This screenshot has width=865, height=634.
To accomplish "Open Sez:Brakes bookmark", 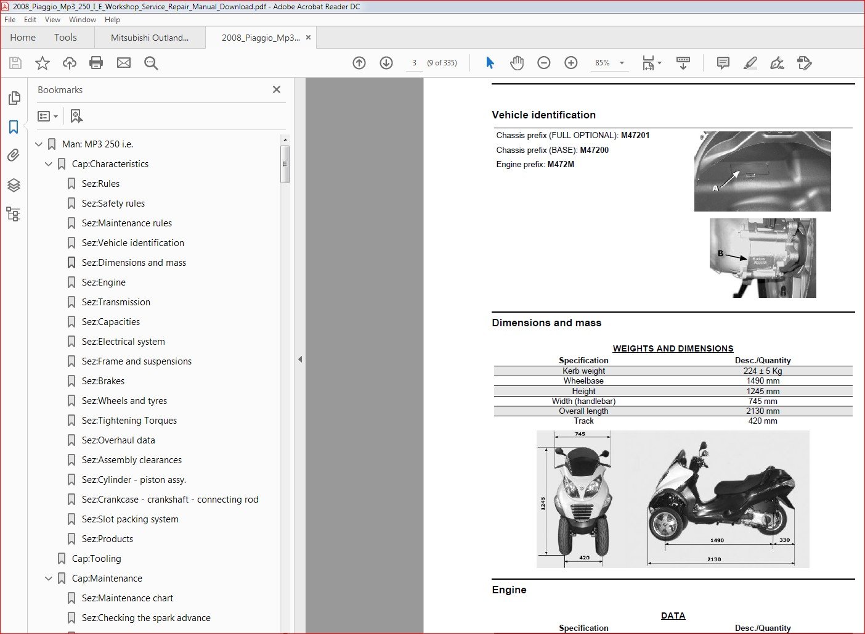I will click(103, 381).
